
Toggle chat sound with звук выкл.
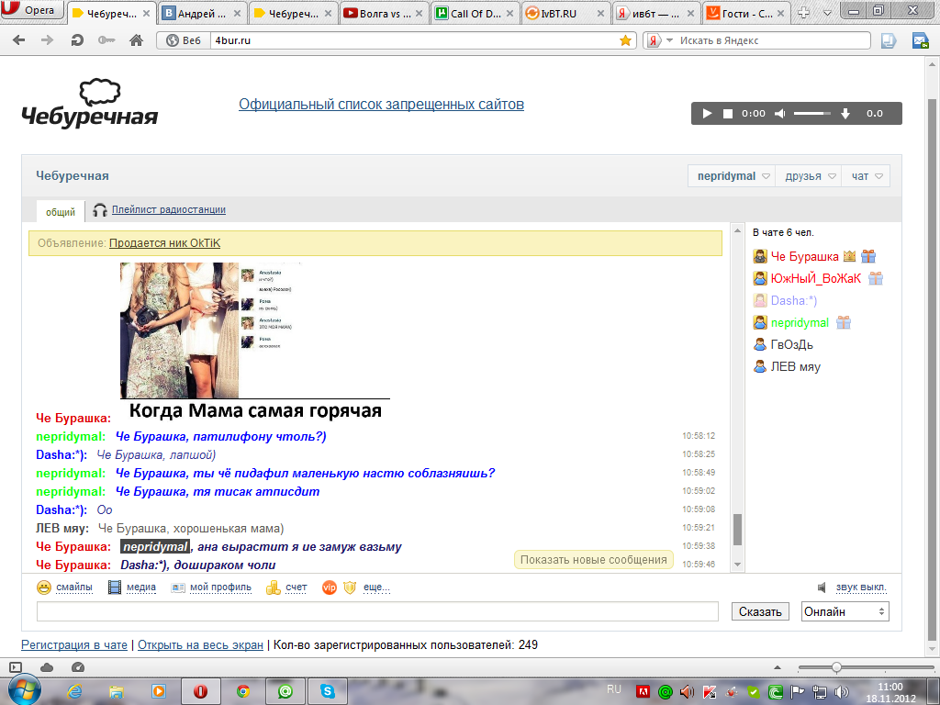pos(861,587)
